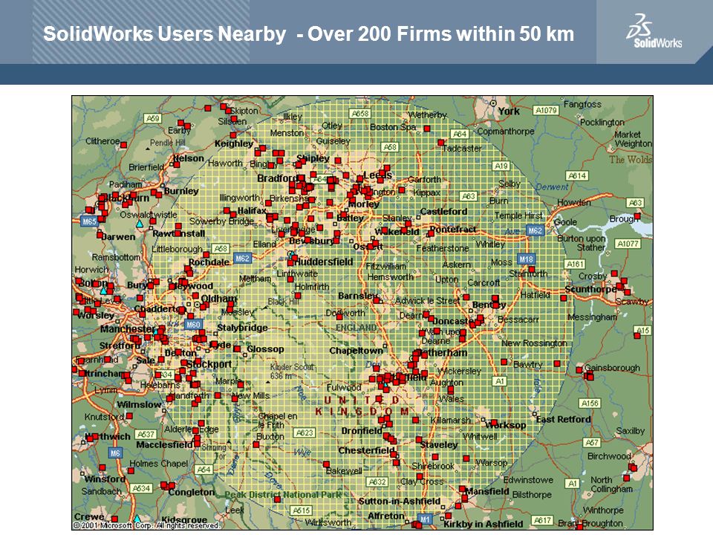Click the 'Castleford' town label
Viewport: 713px width, 535px height.
coord(444,211)
